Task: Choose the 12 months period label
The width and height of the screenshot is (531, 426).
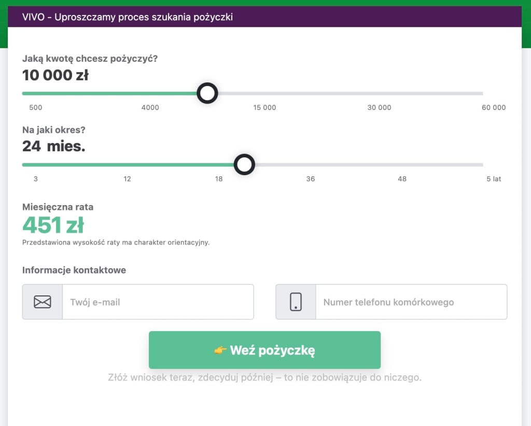Action: (127, 179)
